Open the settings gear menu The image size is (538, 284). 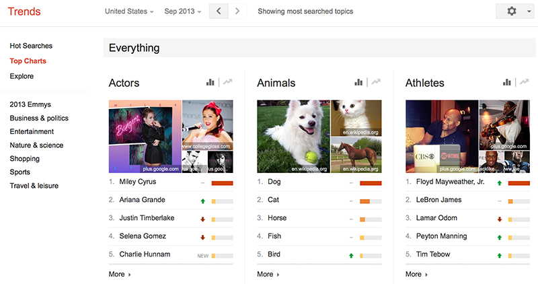click(512, 11)
